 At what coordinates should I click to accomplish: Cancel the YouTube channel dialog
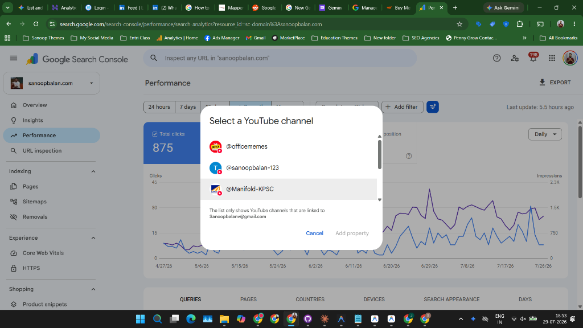coord(314,233)
